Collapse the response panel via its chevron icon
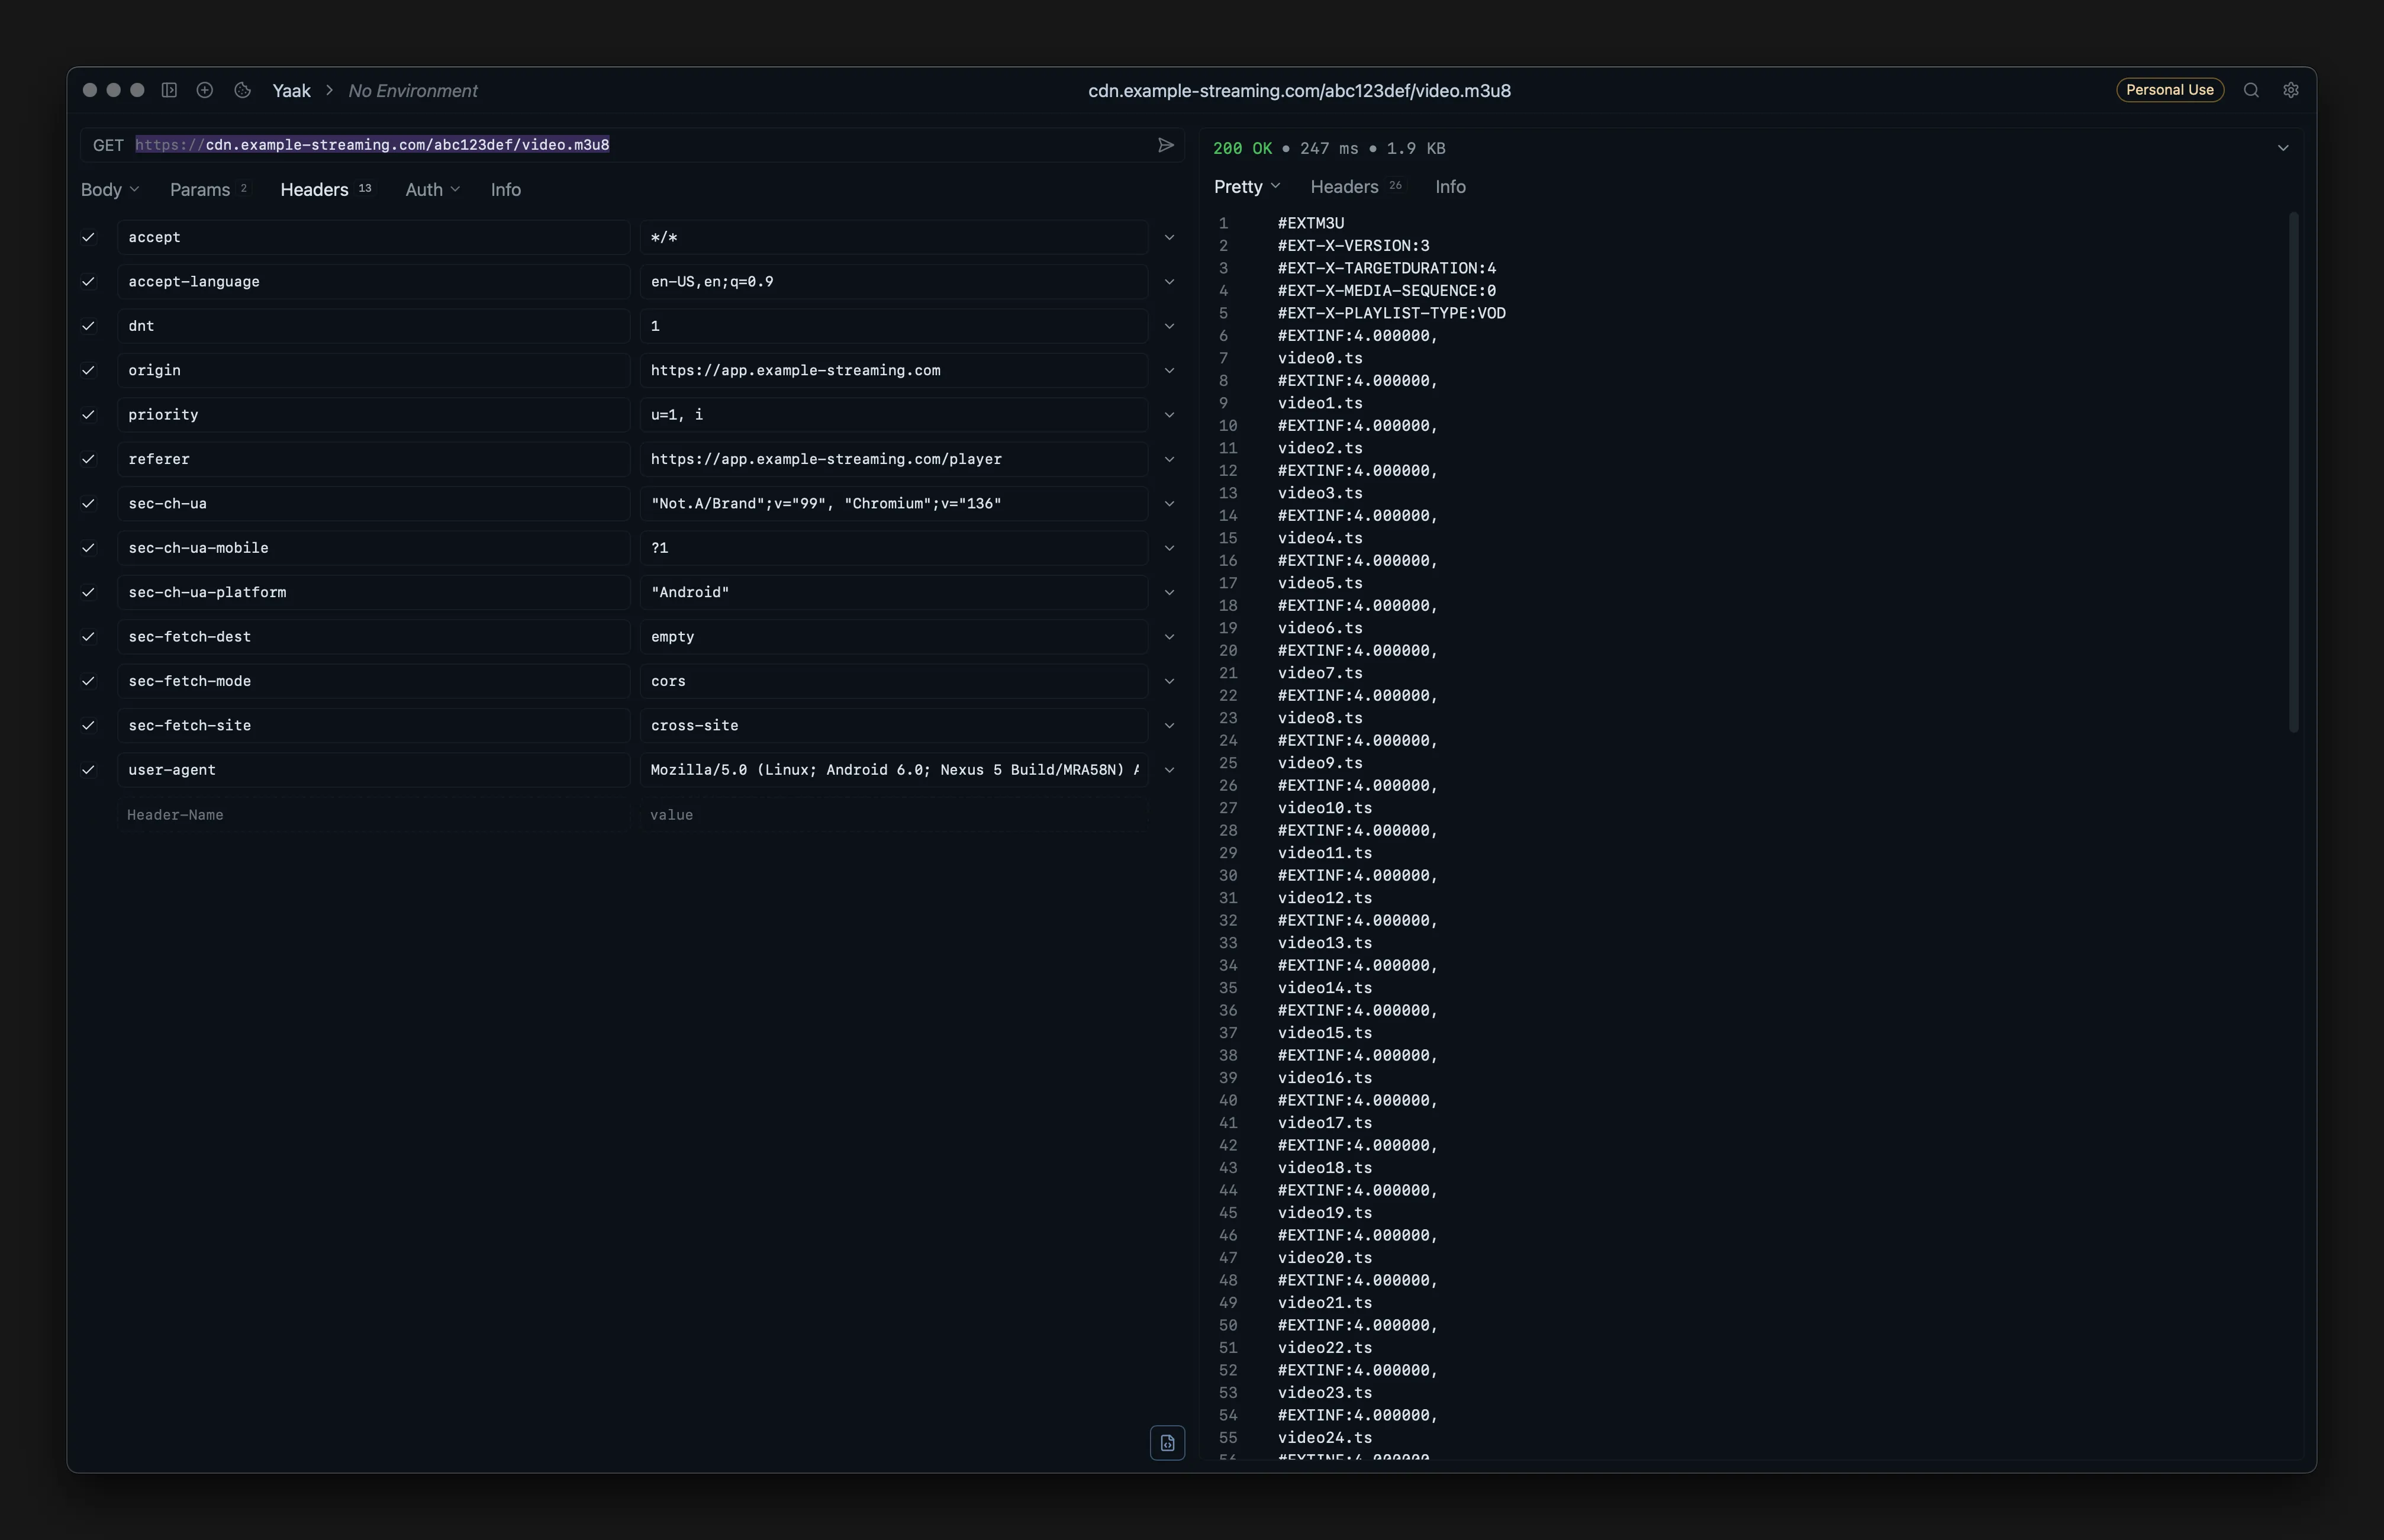This screenshot has height=1540, width=2384. click(x=2283, y=147)
